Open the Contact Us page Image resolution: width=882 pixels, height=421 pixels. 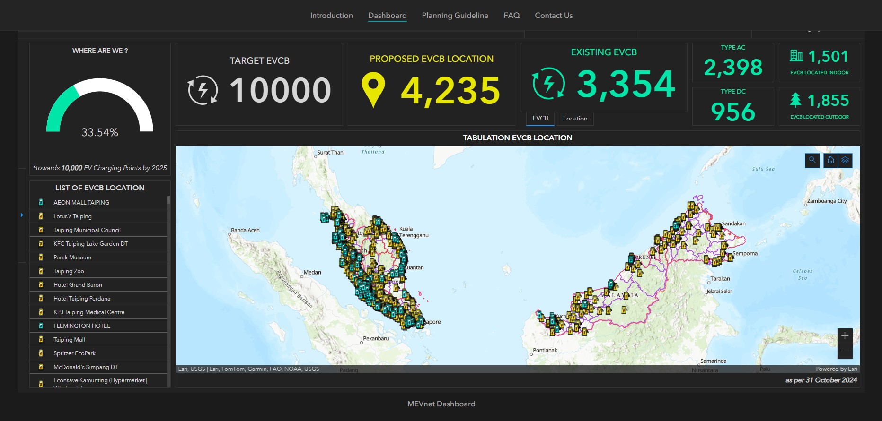pos(554,16)
